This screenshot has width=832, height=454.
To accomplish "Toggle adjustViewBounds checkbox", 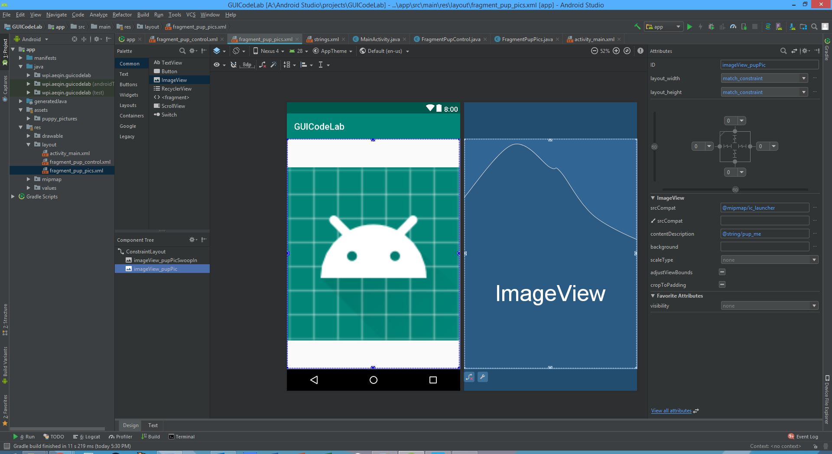I will pos(722,272).
